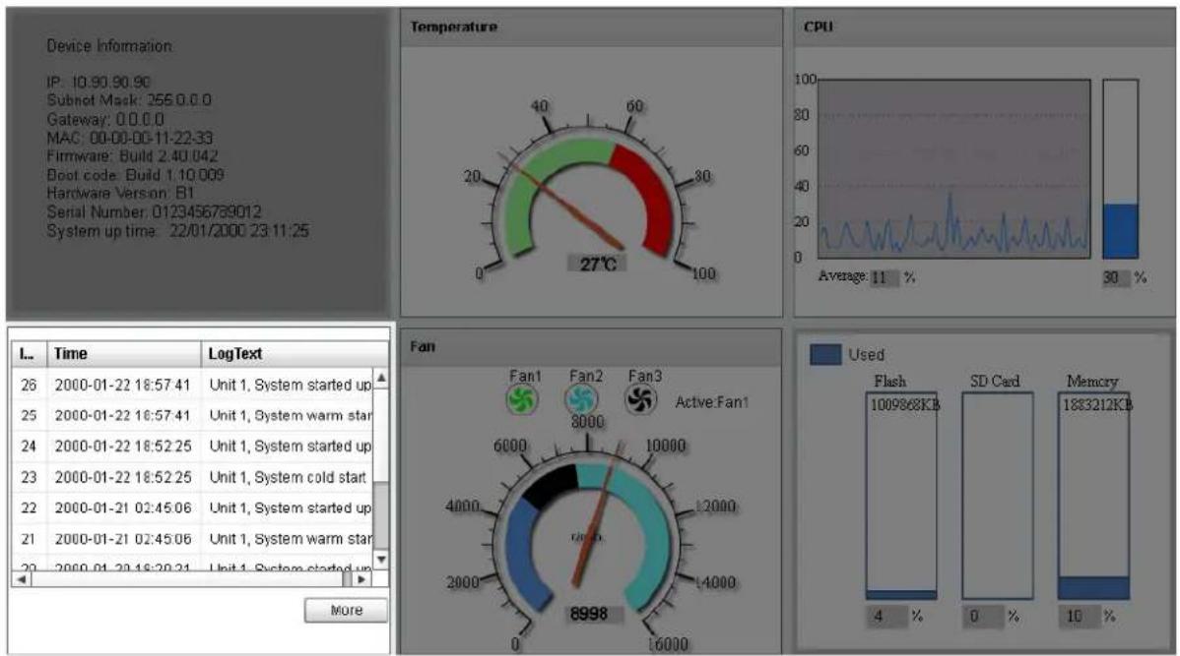
Task: Click the Fan panel header
Action: 591,346
